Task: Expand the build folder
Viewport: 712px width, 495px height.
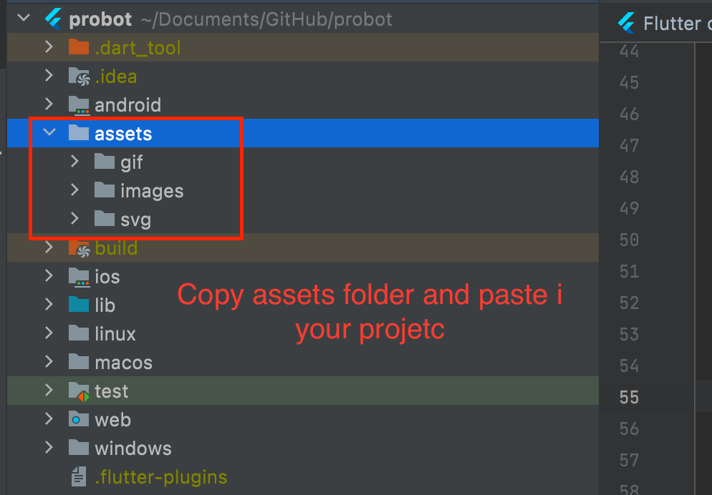Action: [x=49, y=247]
